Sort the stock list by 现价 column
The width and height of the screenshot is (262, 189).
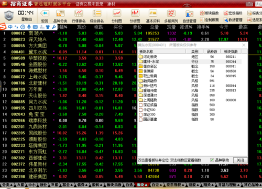click(x=82, y=27)
